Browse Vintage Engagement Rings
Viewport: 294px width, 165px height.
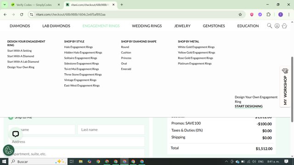(80, 80)
